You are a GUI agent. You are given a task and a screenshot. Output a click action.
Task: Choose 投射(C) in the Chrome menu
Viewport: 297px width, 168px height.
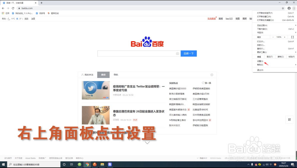275,45
